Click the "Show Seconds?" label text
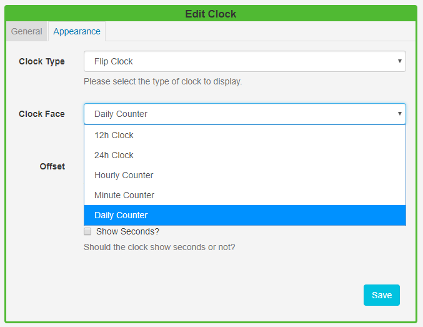This screenshot has width=423, height=327. point(127,231)
